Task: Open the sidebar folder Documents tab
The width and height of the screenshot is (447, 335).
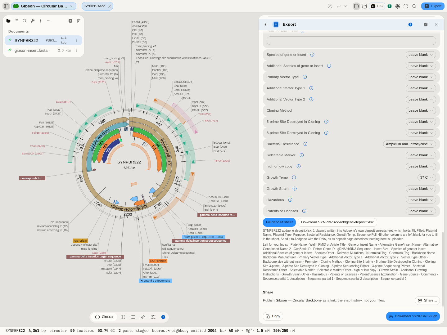Action: pos(8,21)
